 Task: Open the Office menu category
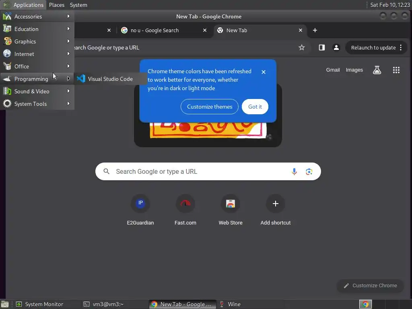[37, 66]
